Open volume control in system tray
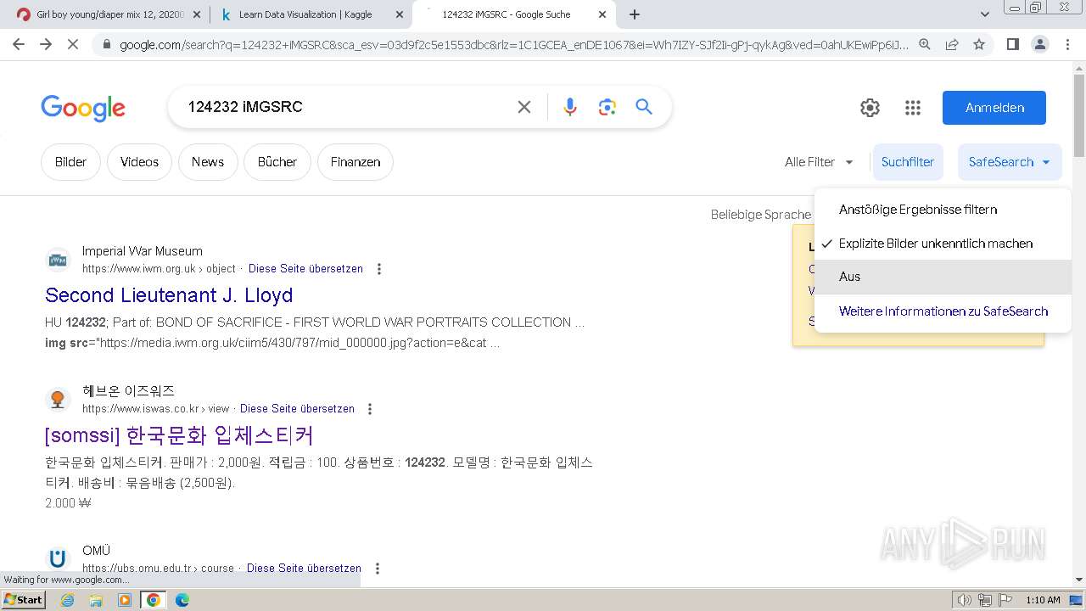Screen dimensions: 1086x611 [965, 600]
